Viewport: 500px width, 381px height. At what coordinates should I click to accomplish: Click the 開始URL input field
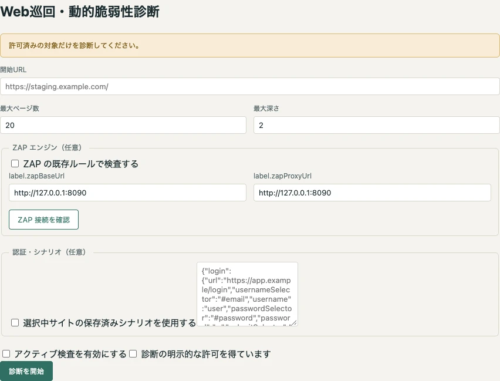[x=249, y=86]
